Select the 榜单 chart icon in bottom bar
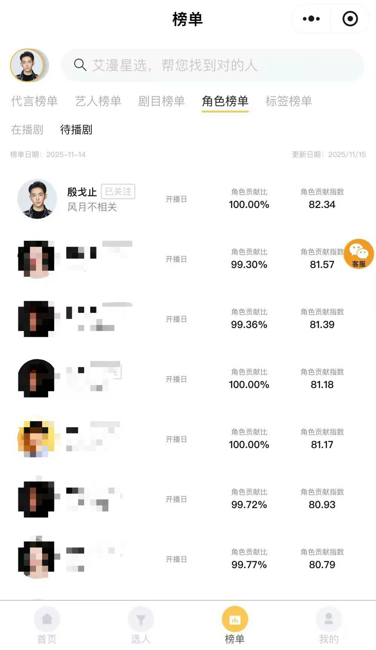The height and width of the screenshot is (650, 376). click(235, 619)
